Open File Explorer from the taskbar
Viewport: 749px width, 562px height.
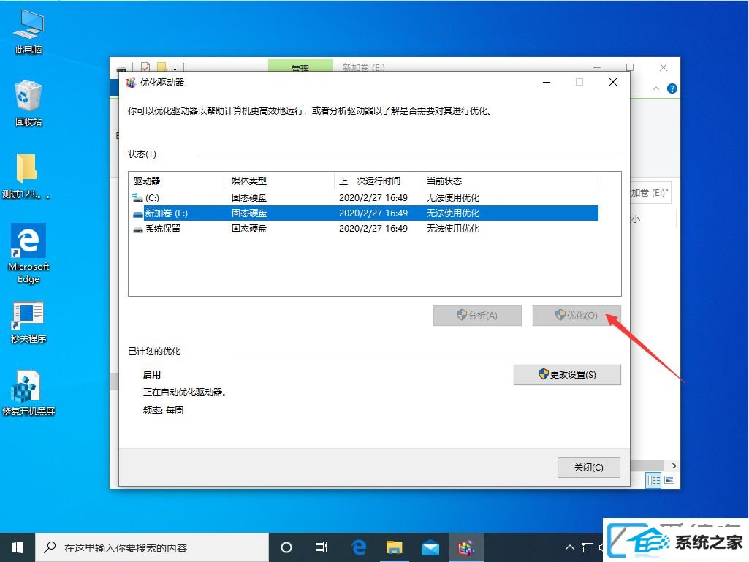(394, 547)
